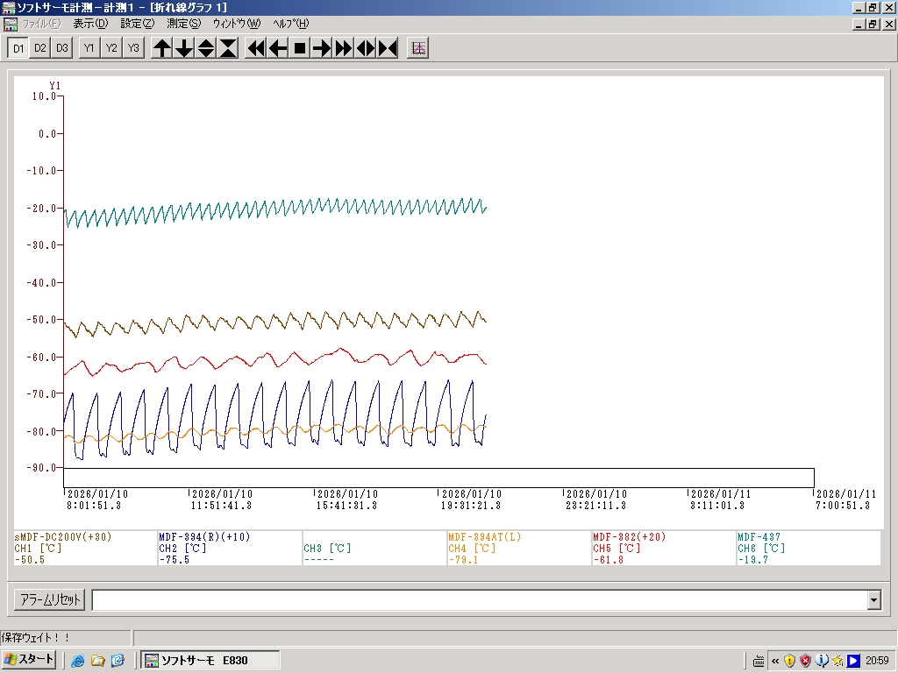This screenshot has height=673, width=898.
Task: Click the scroll Y-axis down arrow icon
Action: point(184,48)
